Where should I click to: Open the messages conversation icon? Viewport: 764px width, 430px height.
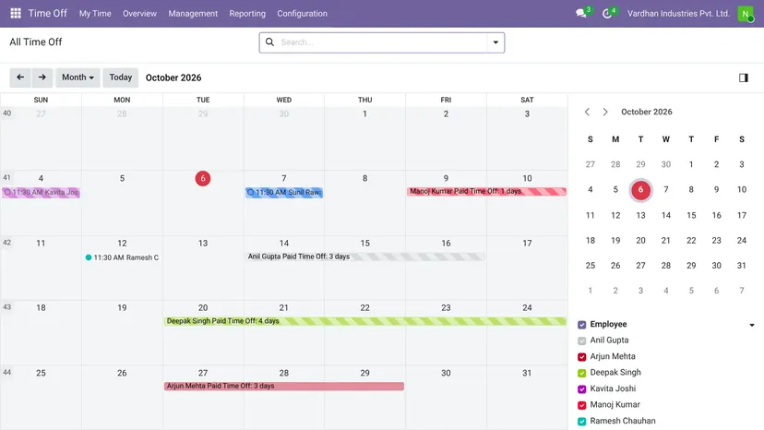(581, 13)
